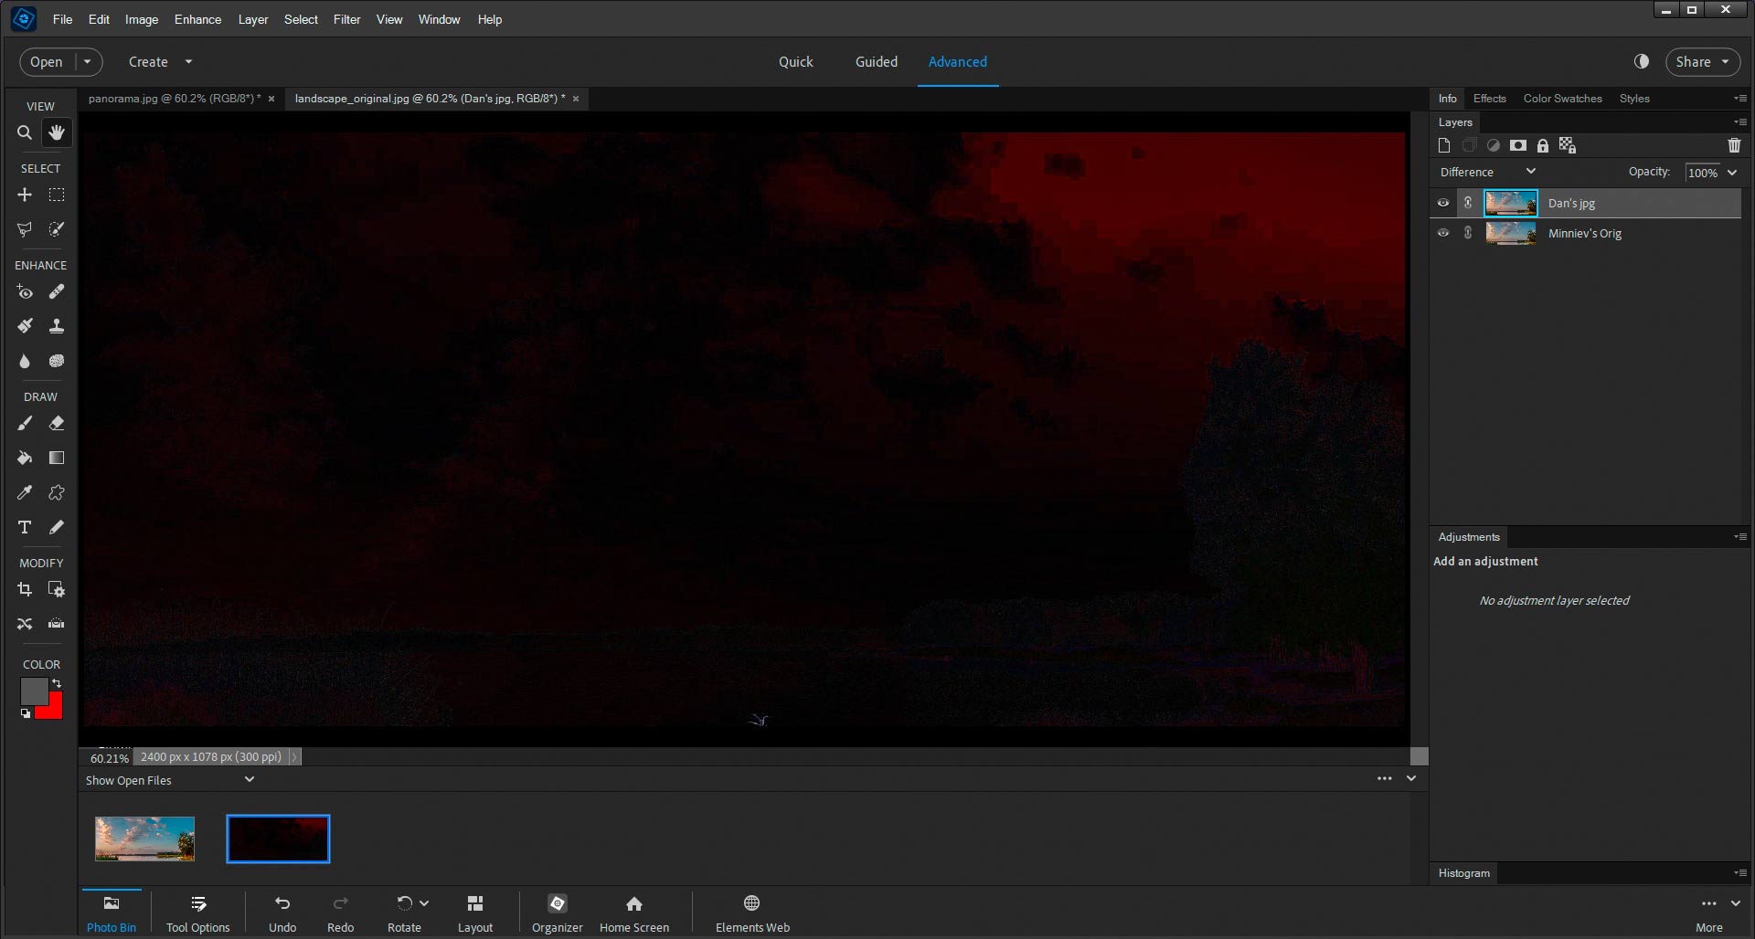Open the Filter menu
This screenshot has height=939, width=1755.
[x=346, y=19]
